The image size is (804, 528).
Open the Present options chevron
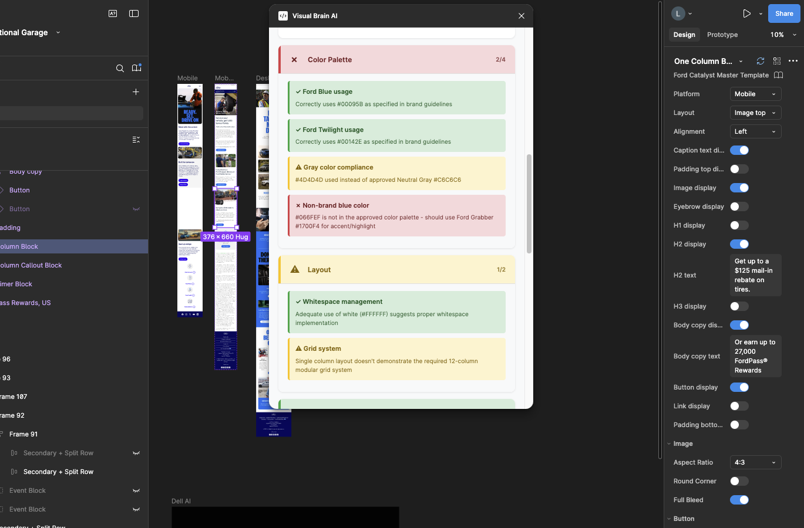pos(761,13)
